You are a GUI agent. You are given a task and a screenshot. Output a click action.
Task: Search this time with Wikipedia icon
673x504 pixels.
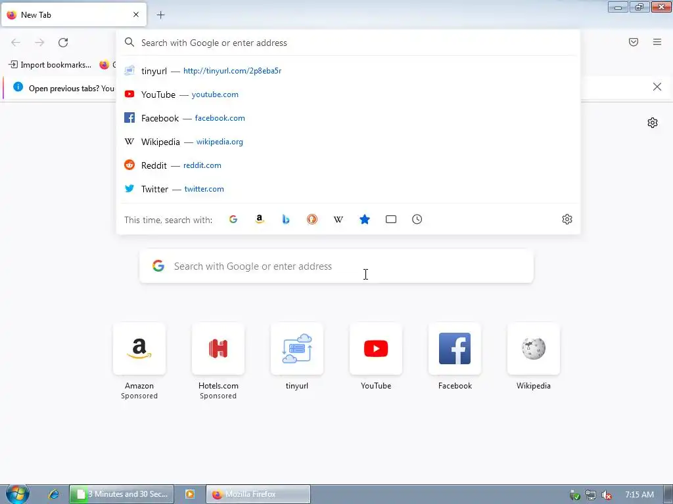pos(338,219)
